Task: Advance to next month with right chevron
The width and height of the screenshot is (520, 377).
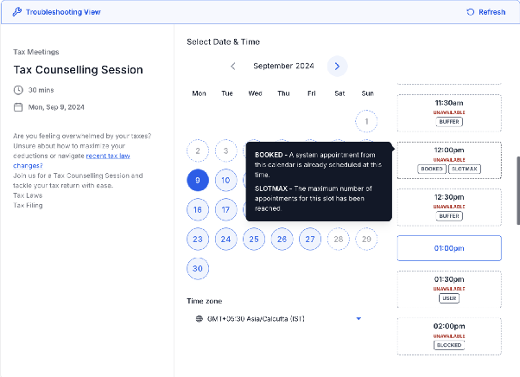Action: pos(337,67)
